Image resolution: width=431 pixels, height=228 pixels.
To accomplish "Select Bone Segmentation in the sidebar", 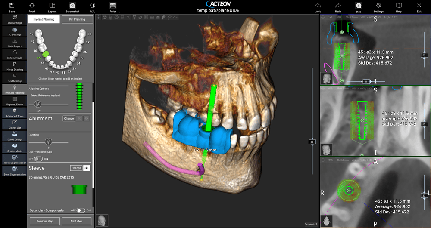I will click(x=15, y=171).
